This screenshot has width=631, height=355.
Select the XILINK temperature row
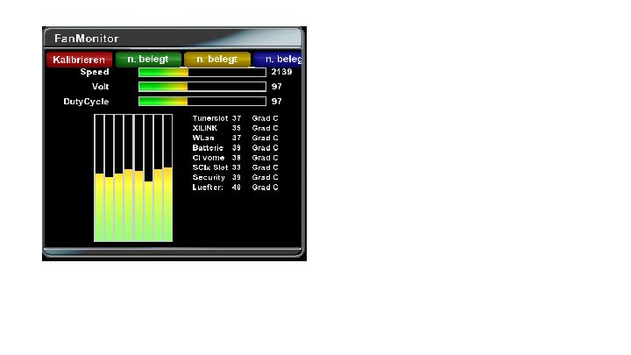tap(235, 128)
